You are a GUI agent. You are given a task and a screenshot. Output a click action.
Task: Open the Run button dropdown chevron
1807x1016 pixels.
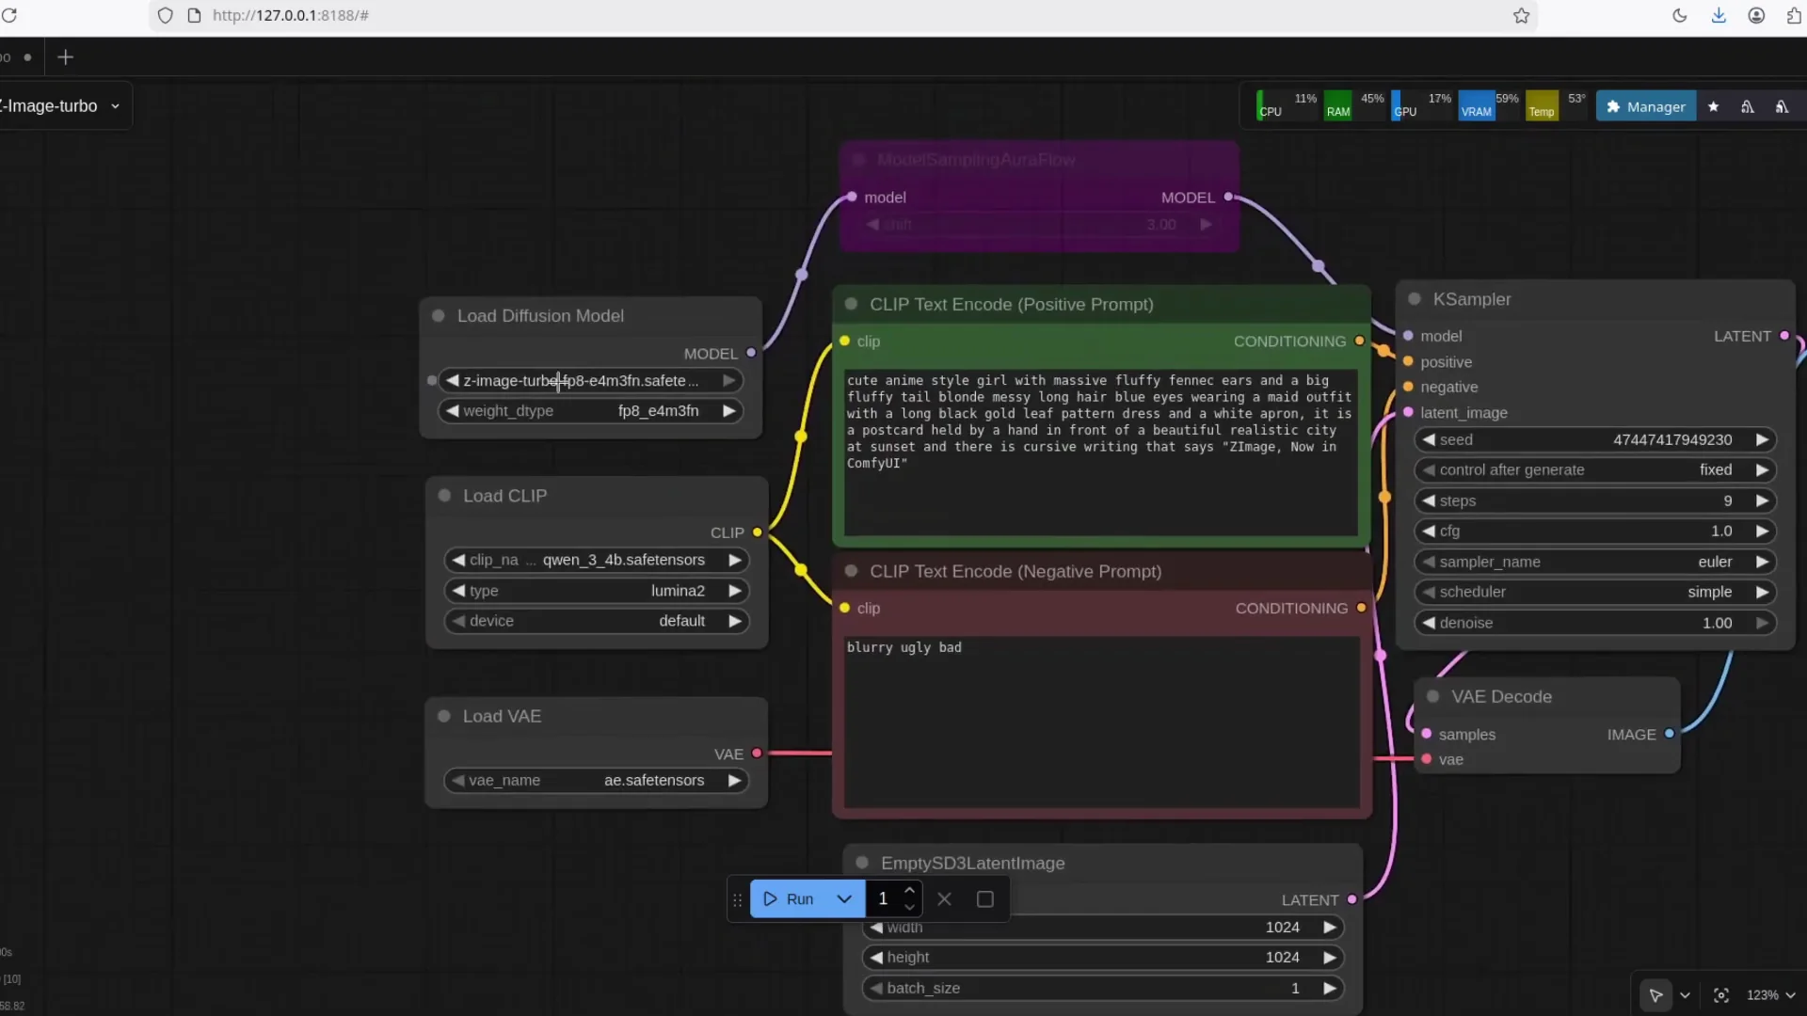pos(844,898)
